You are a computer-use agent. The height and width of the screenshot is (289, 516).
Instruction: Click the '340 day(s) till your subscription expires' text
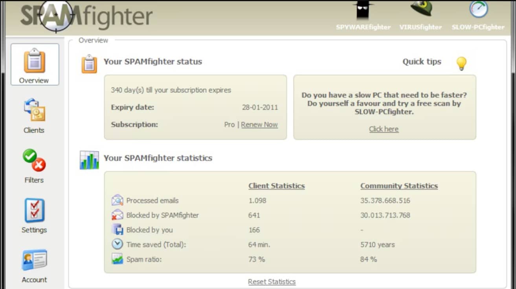click(171, 90)
